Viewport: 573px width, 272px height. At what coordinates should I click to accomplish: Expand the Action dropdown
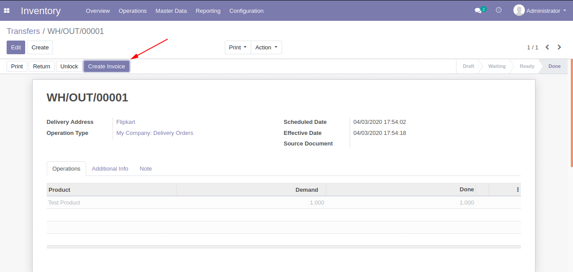point(266,48)
